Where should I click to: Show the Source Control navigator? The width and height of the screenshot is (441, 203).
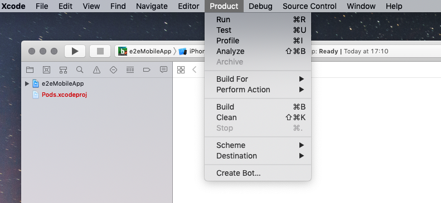(x=46, y=70)
